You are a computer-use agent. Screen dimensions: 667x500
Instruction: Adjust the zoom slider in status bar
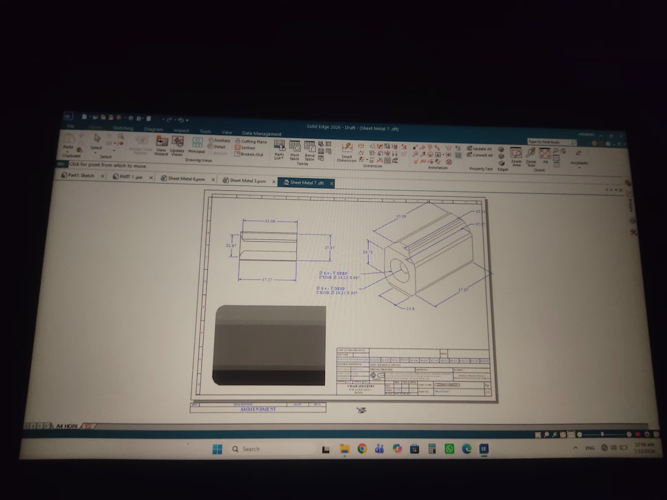pyautogui.click(x=603, y=435)
